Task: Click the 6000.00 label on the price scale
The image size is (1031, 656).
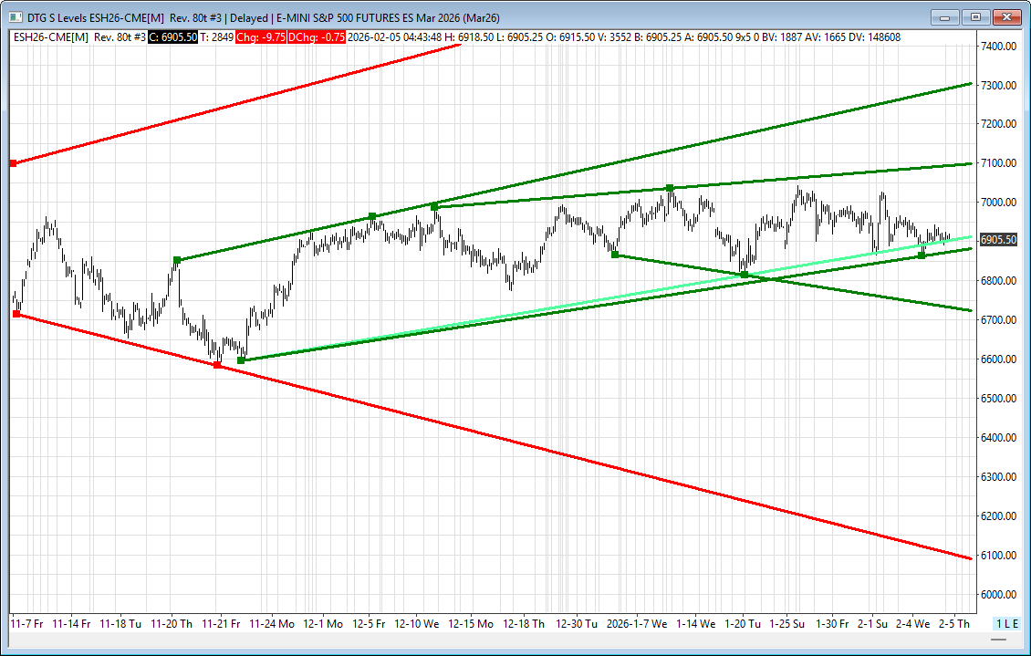Action: (998, 595)
